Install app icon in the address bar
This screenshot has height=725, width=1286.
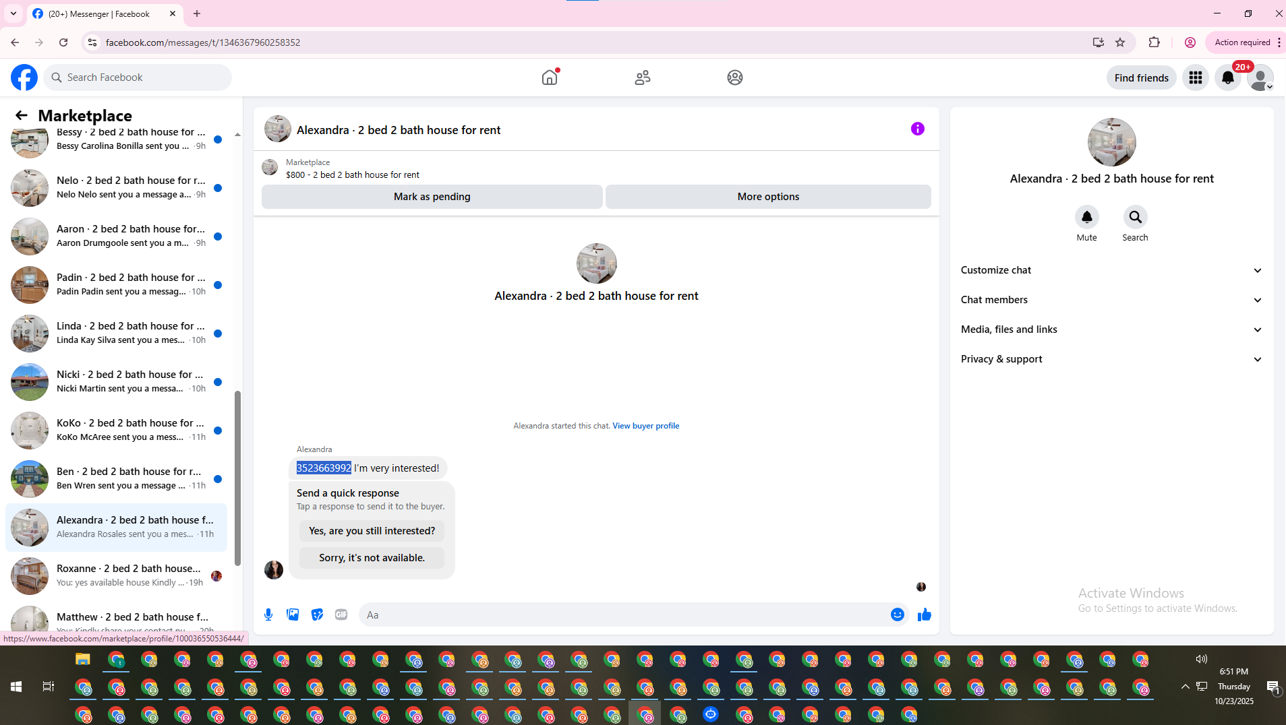1099,42
